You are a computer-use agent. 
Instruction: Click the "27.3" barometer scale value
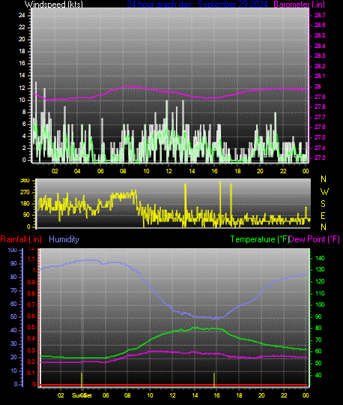coord(320,157)
